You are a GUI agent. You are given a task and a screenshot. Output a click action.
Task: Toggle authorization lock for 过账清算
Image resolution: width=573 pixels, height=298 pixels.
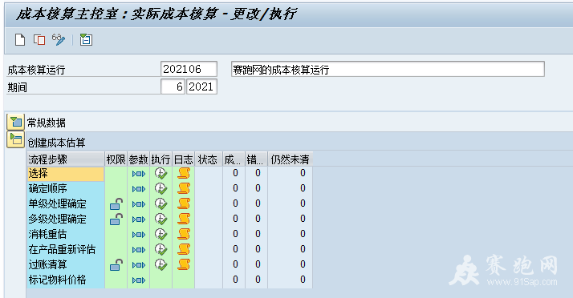(x=116, y=265)
